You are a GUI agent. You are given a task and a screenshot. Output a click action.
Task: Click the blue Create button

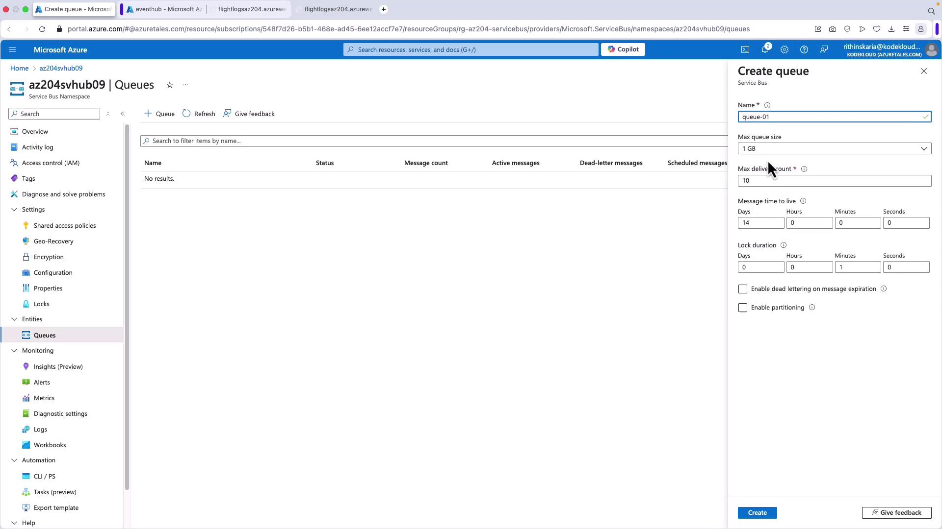click(757, 513)
